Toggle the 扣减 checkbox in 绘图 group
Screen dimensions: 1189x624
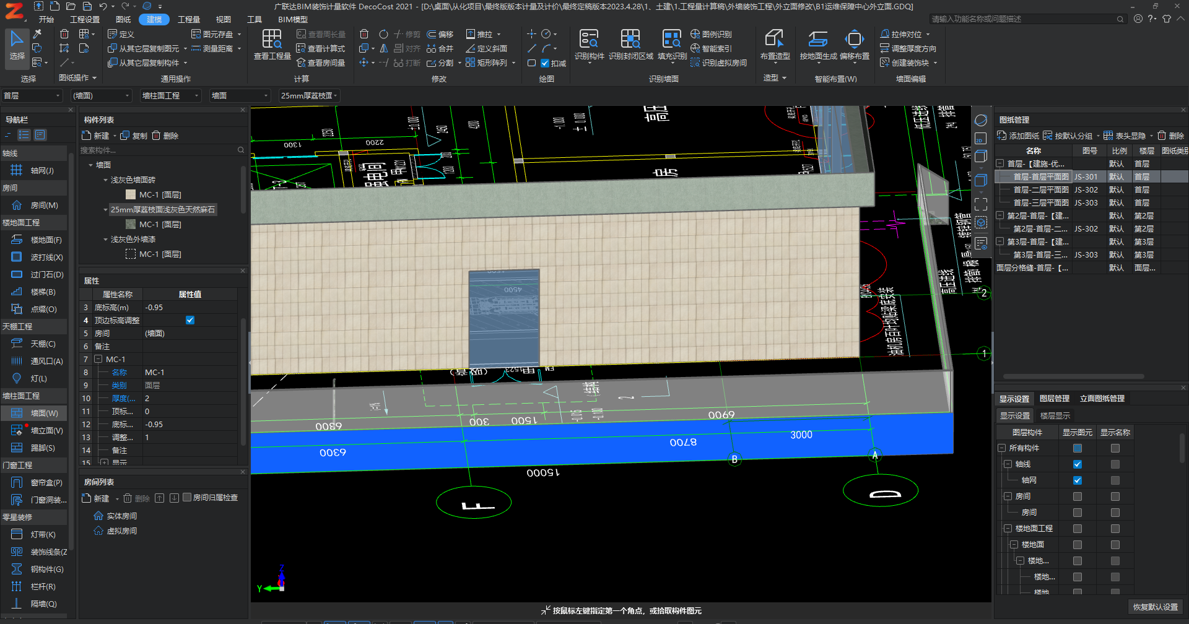(x=545, y=63)
